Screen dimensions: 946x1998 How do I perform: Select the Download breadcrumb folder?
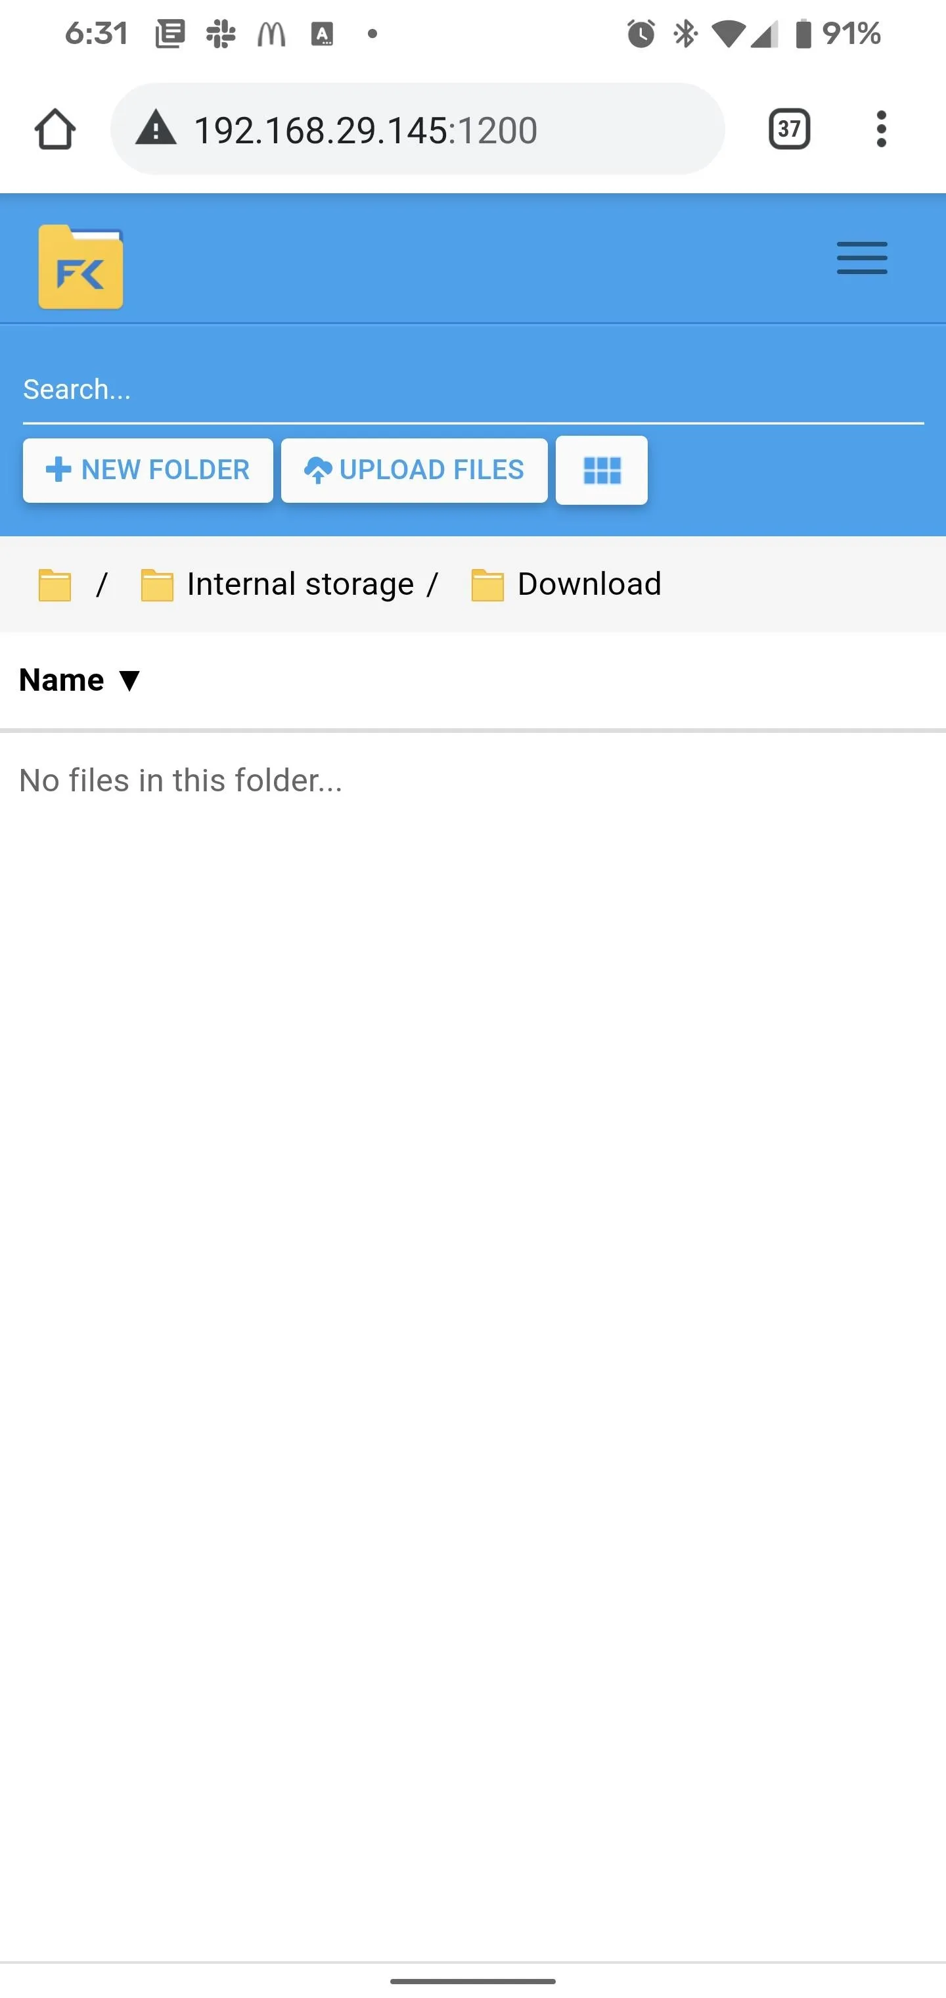point(589,584)
